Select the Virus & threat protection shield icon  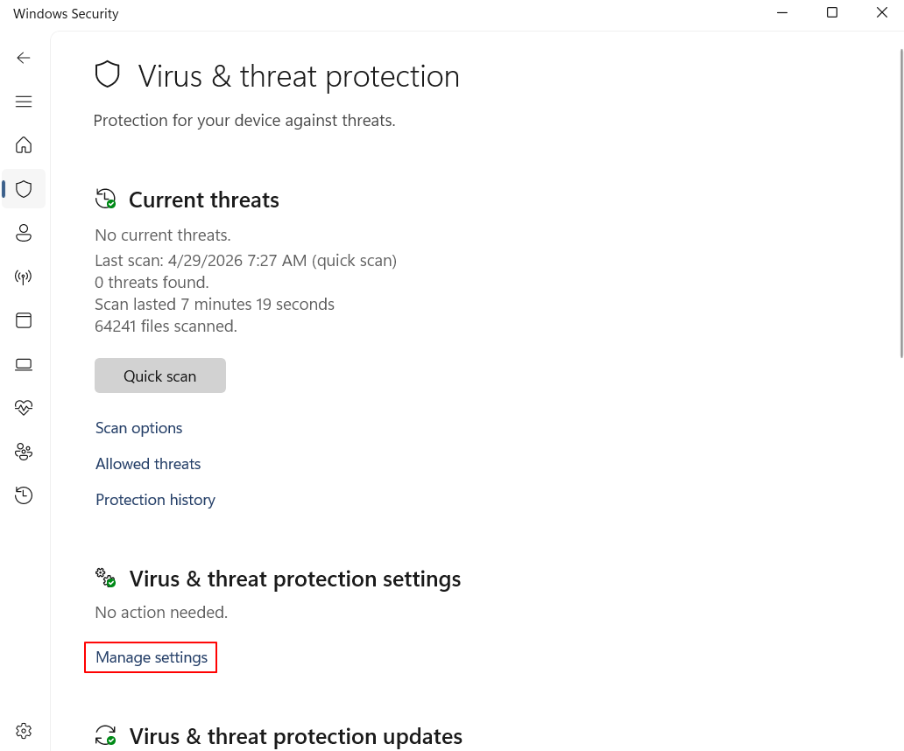(24, 189)
